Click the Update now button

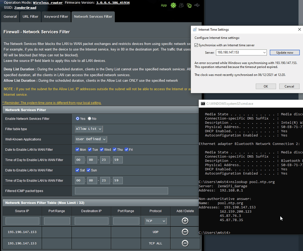tap(285, 52)
